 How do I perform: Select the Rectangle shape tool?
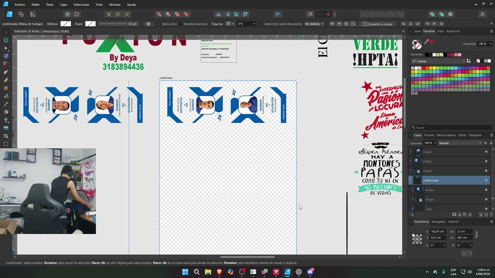pyautogui.click(x=6, y=144)
